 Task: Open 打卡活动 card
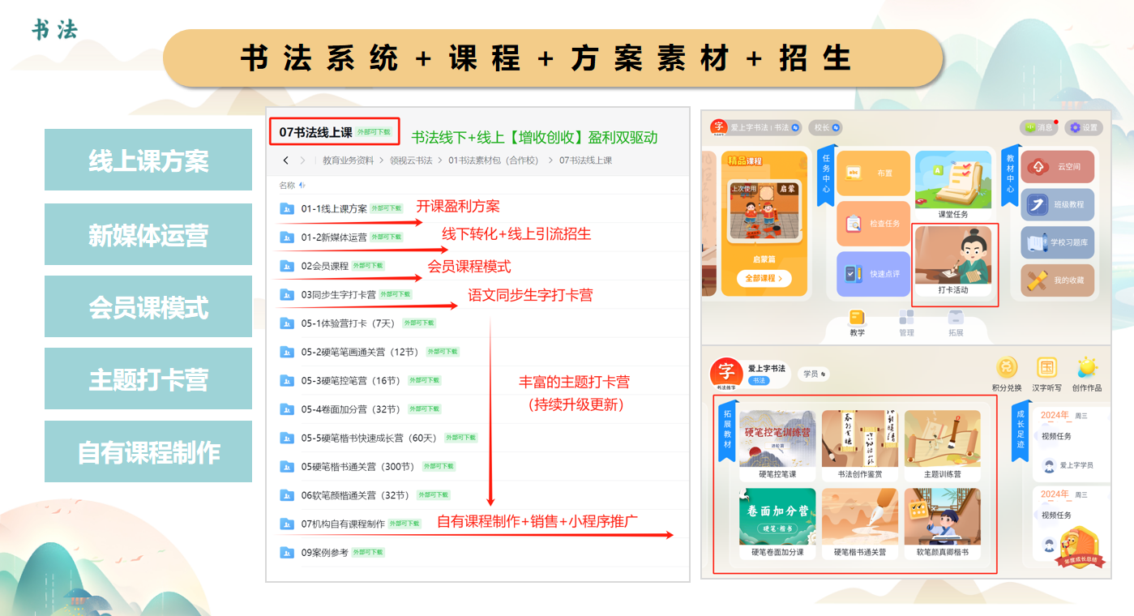click(953, 261)
